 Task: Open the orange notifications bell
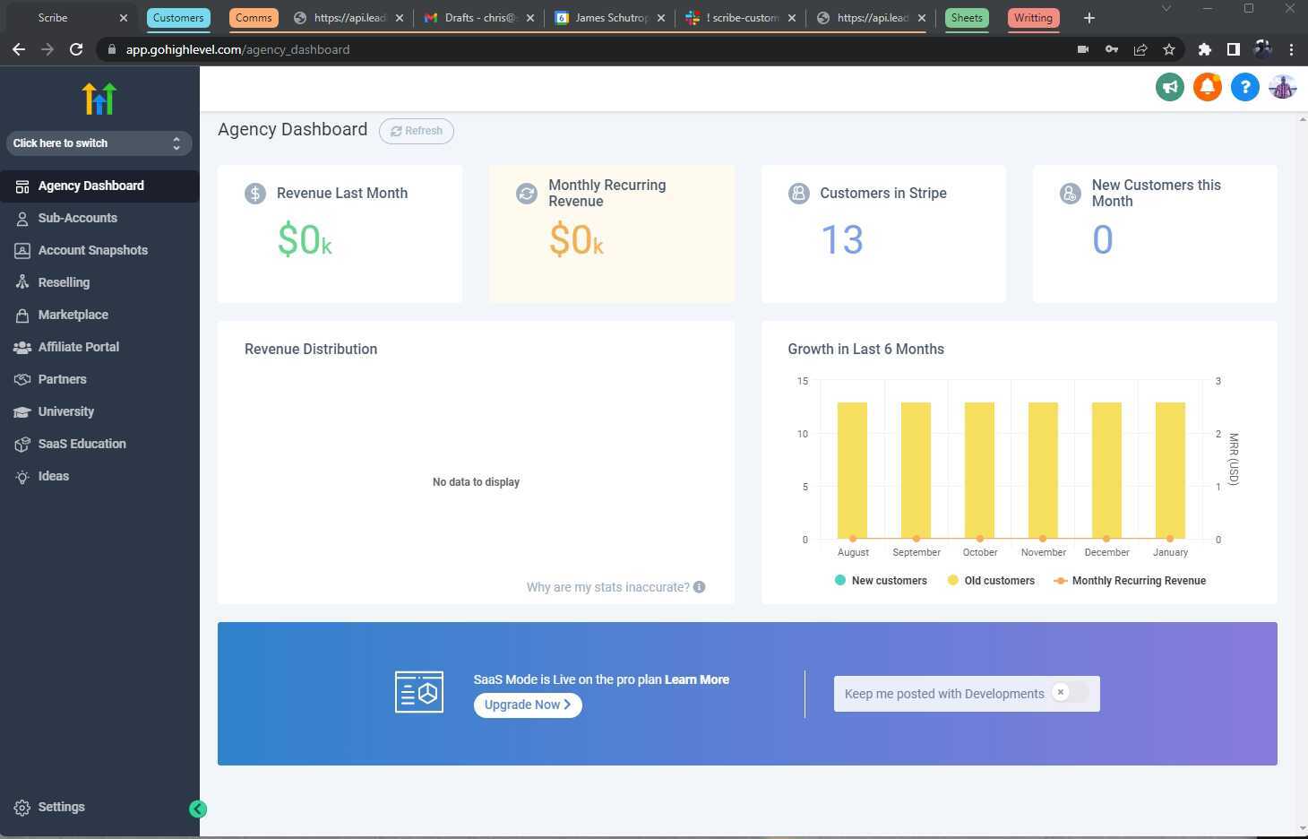[x=1207, y=87]
